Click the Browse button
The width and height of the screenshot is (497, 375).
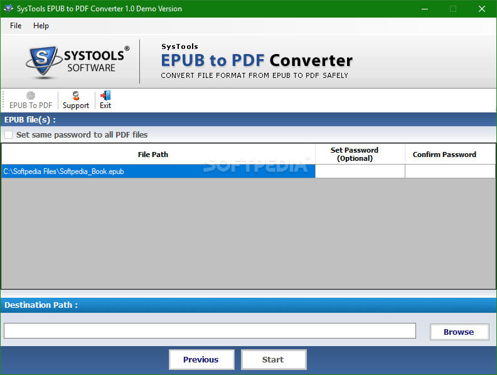click(x=459, y=332)
